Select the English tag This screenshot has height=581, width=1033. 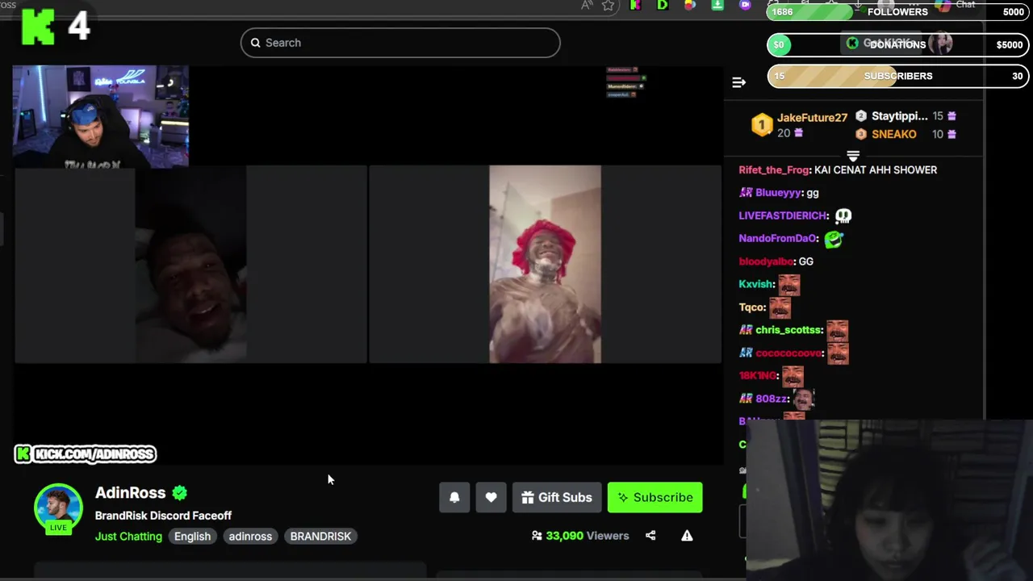tap(192, 536)
